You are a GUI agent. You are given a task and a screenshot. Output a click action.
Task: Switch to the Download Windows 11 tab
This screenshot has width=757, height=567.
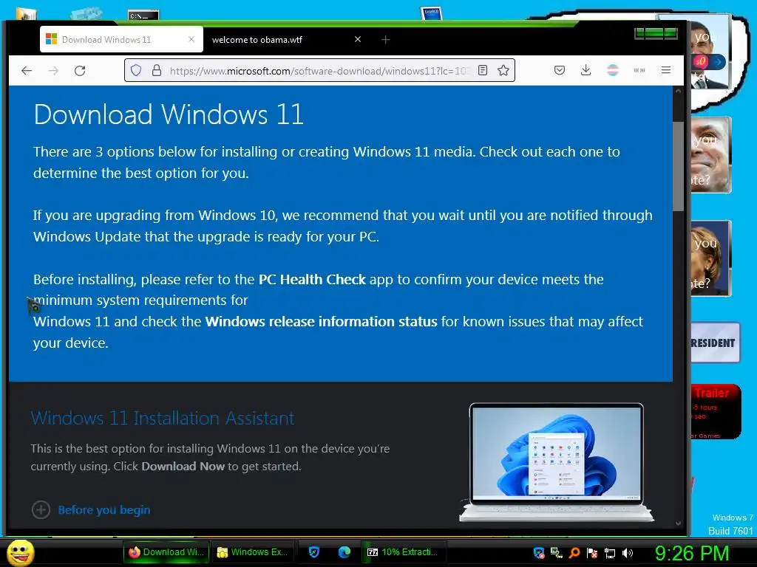(121, 40)
